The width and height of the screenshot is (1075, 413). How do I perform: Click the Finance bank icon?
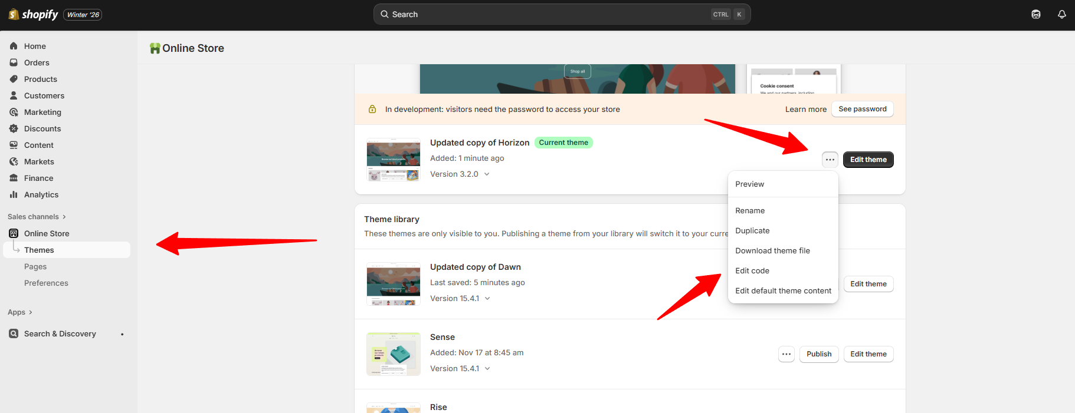(14, 178)
